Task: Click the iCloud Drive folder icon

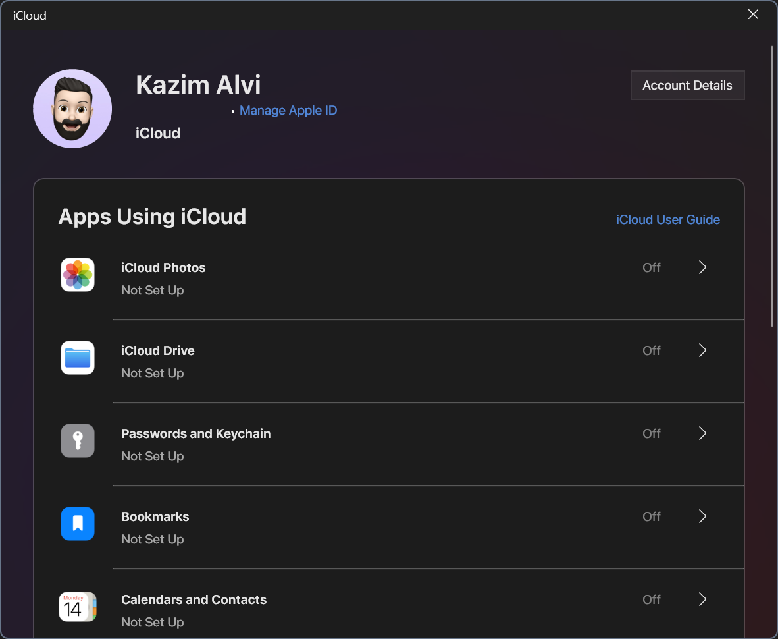Action: coord(78,358)
